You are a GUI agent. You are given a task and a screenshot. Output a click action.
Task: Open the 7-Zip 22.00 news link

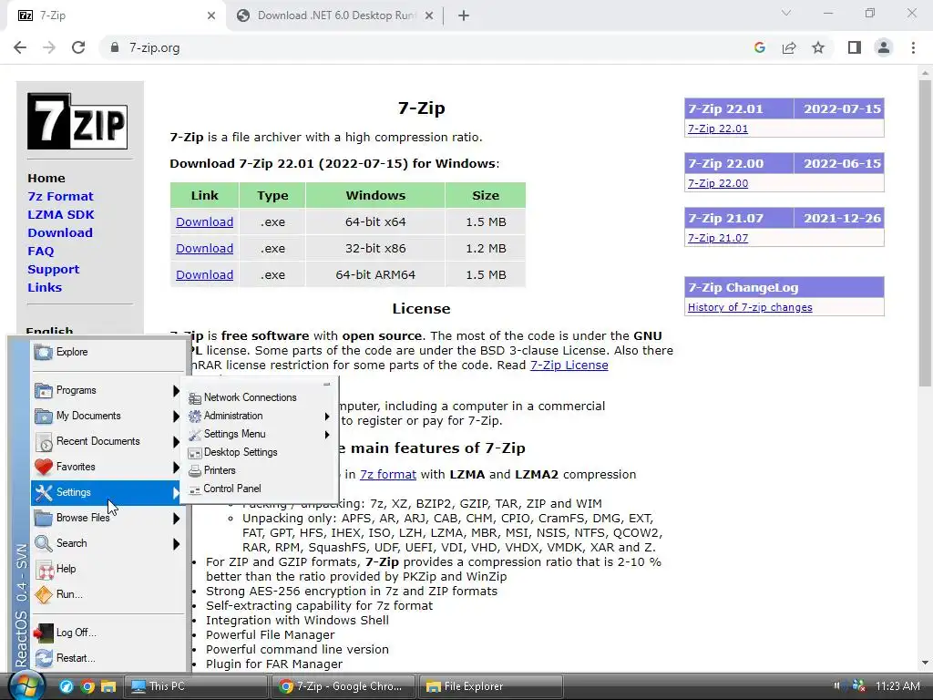[718, 183]
